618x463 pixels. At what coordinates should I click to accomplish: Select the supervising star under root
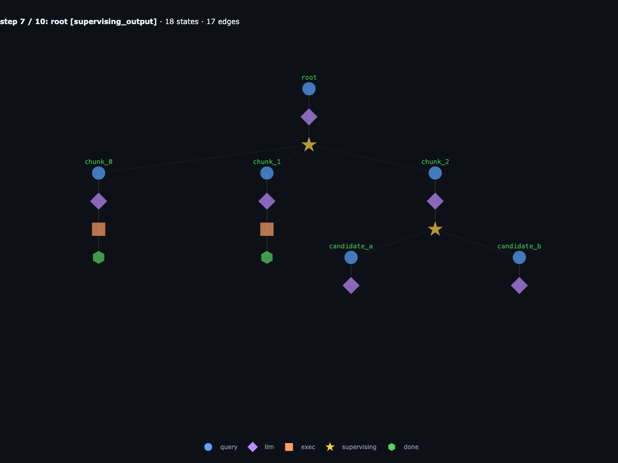pos(309,145)
